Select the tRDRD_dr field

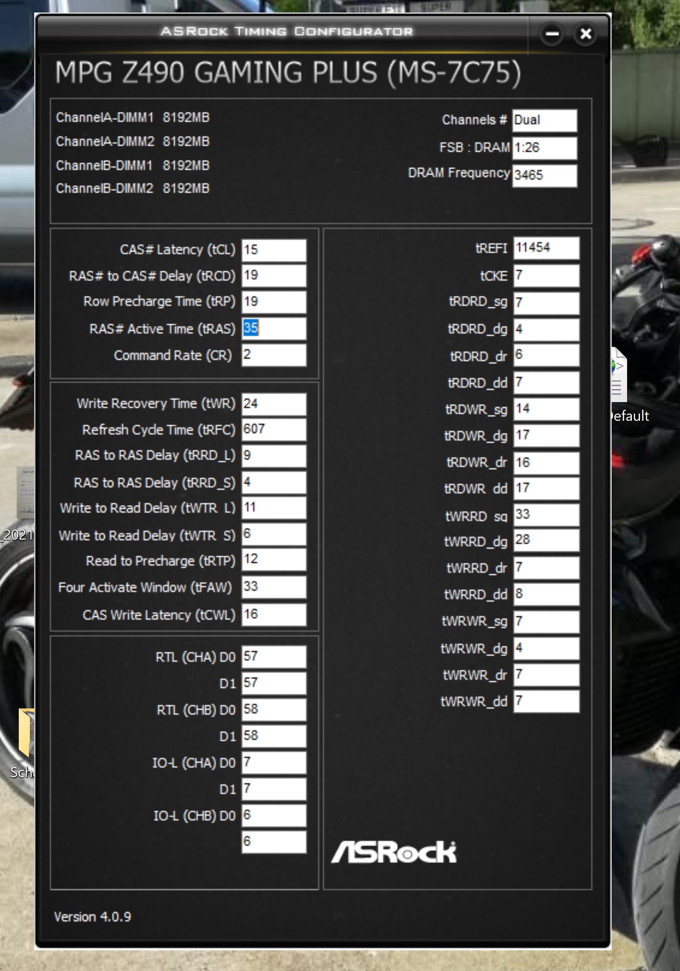click(x=546, y=355)
